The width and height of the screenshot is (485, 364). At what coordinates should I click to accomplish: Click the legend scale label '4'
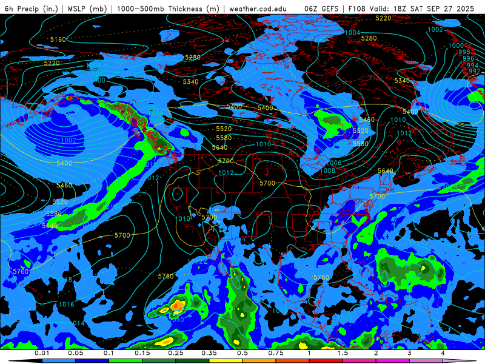443,353
